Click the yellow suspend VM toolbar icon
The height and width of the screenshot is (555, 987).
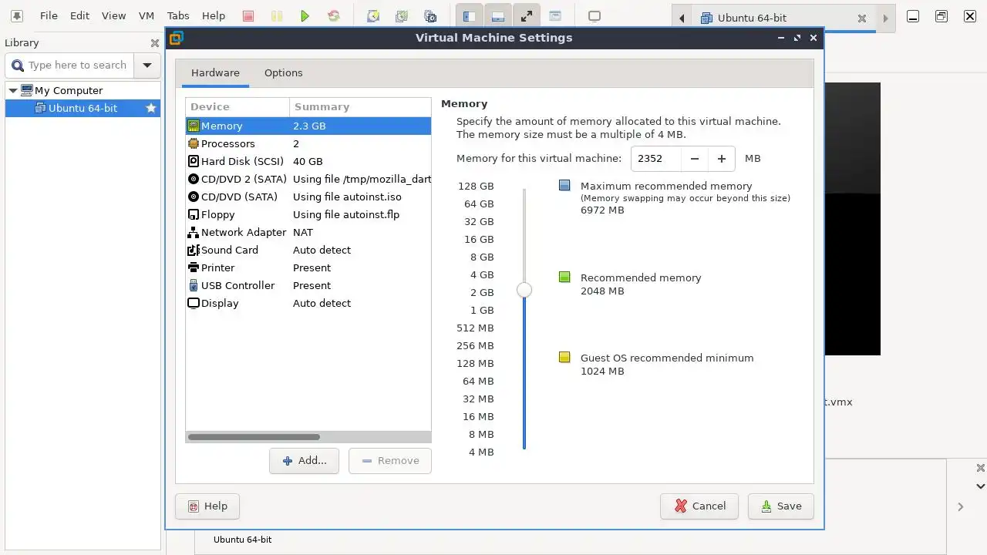[x=276, y=15]
